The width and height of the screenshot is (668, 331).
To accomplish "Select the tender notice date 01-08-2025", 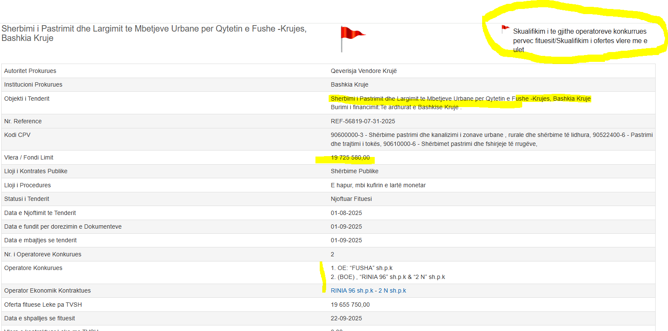I will pos(346,213).
